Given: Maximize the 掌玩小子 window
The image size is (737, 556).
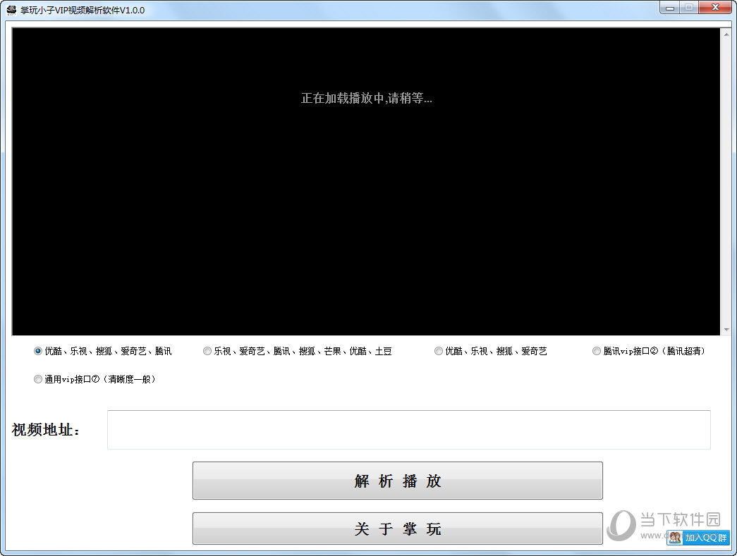Looking at the screenshot, I should [x=688, y=8].
